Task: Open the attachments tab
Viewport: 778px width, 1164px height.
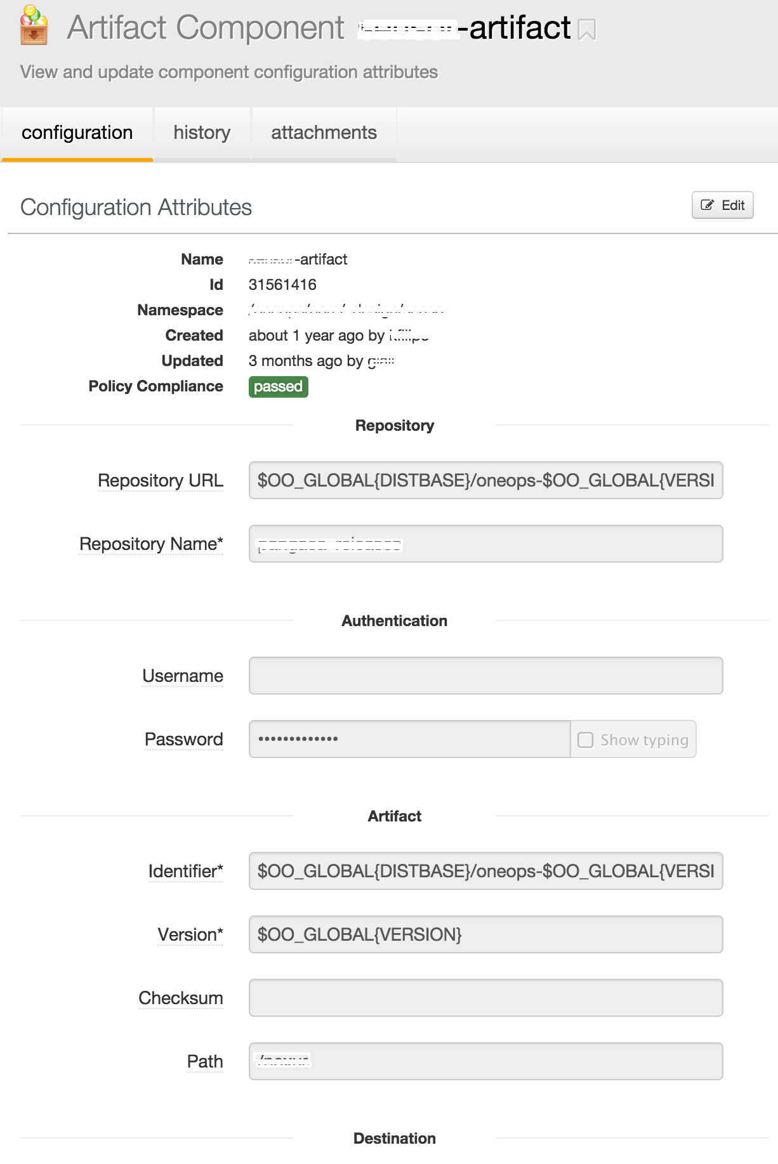Action: 324,133
